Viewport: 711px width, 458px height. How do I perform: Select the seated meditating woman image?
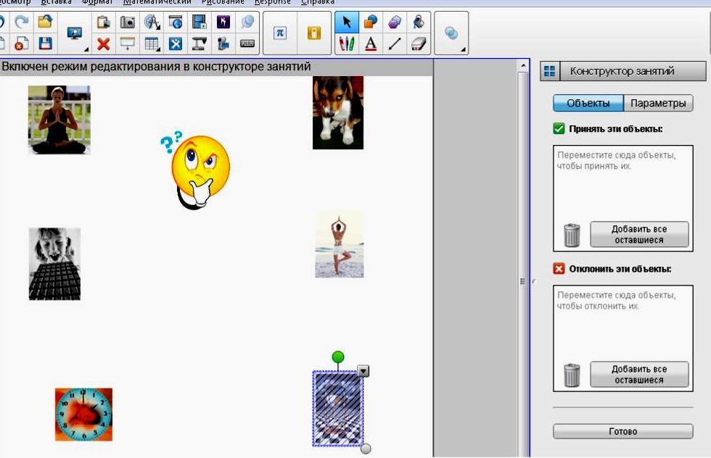(59, 120)
